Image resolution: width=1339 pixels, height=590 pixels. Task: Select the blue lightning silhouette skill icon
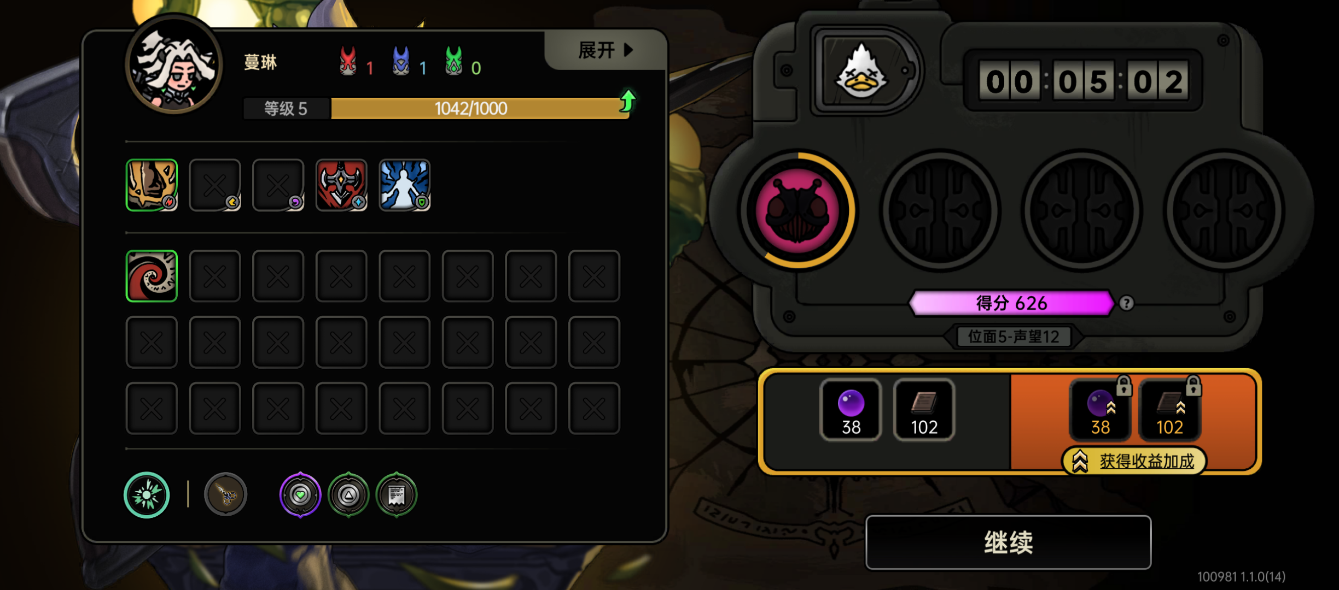pos(405,185)
